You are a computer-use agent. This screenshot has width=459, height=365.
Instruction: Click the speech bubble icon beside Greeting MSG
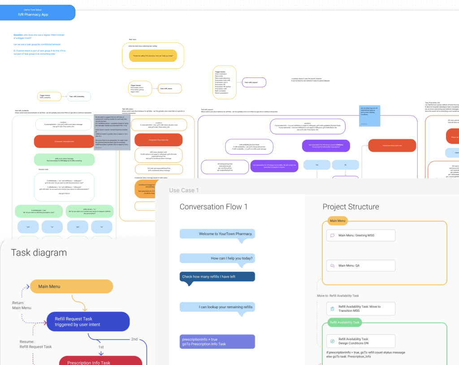[x=332, y=236]
